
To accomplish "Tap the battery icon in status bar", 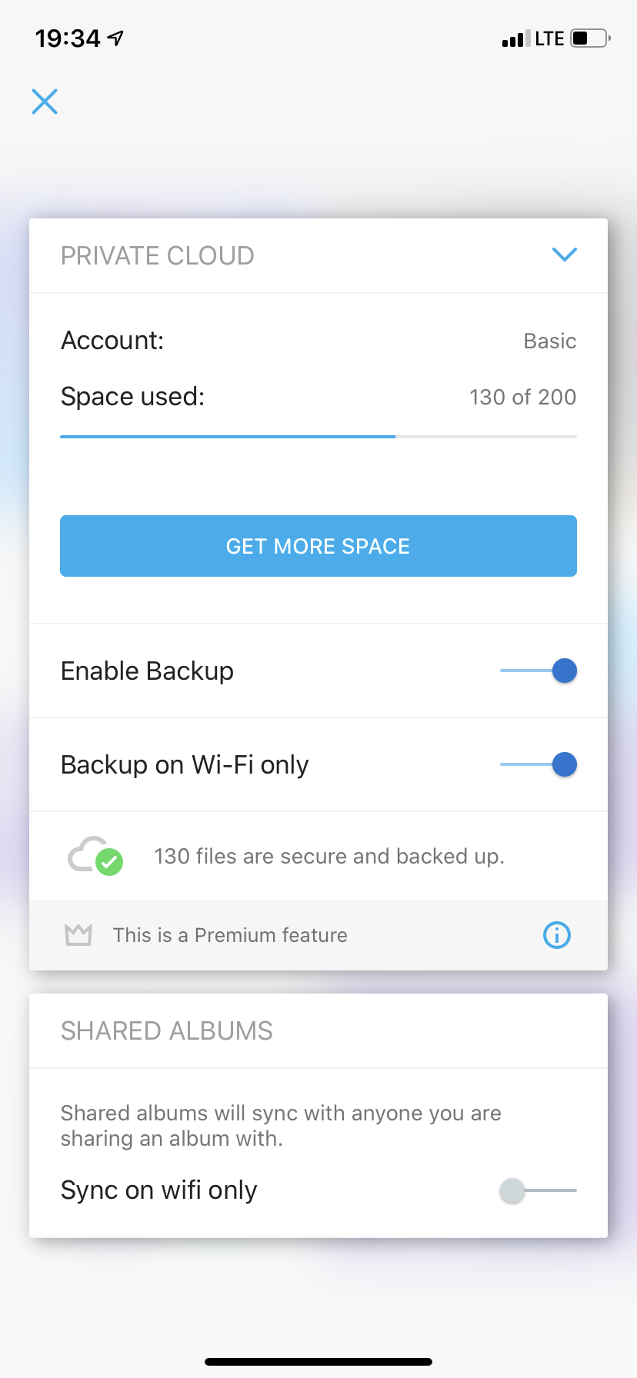I will tap(590, 38).
